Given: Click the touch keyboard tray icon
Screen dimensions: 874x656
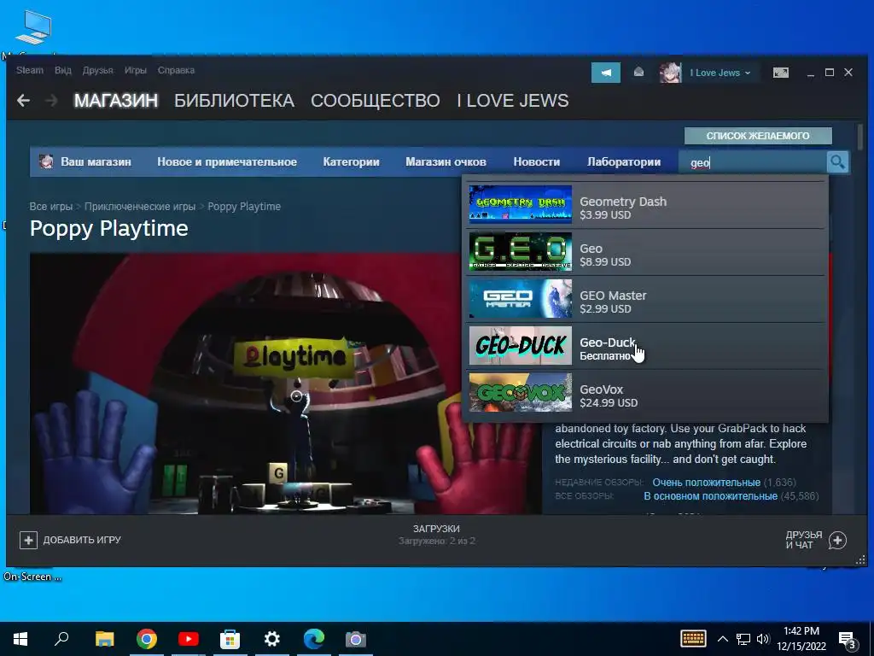Looking at the screenshot, I should pos(693,639).
